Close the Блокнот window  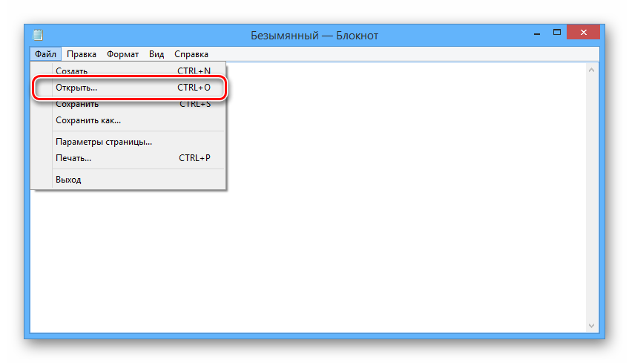(583, 32)
